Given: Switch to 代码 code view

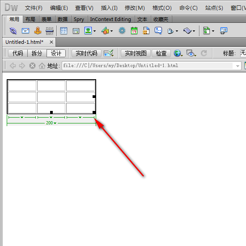Looking at the screenshot, I should pyautogui.click(x=18, y=53).
